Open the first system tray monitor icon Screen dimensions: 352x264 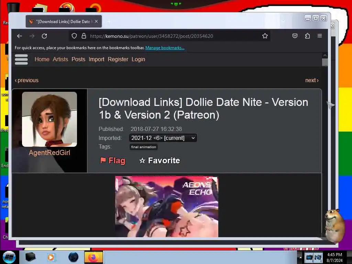click(x=309, y=257)
